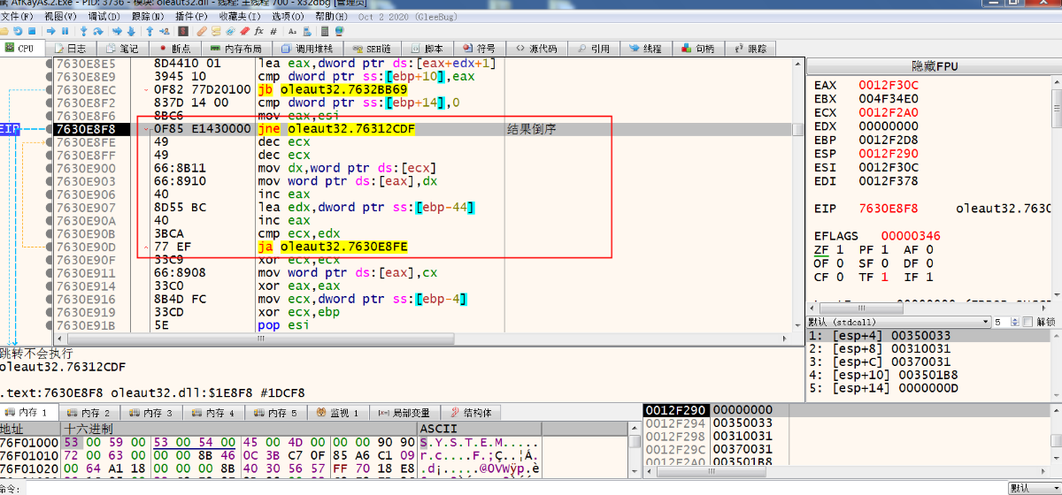1062x495 pixels.
Task: Open the red Bookmarks icon
Action: pyautogui.click(x=244, y=31)
